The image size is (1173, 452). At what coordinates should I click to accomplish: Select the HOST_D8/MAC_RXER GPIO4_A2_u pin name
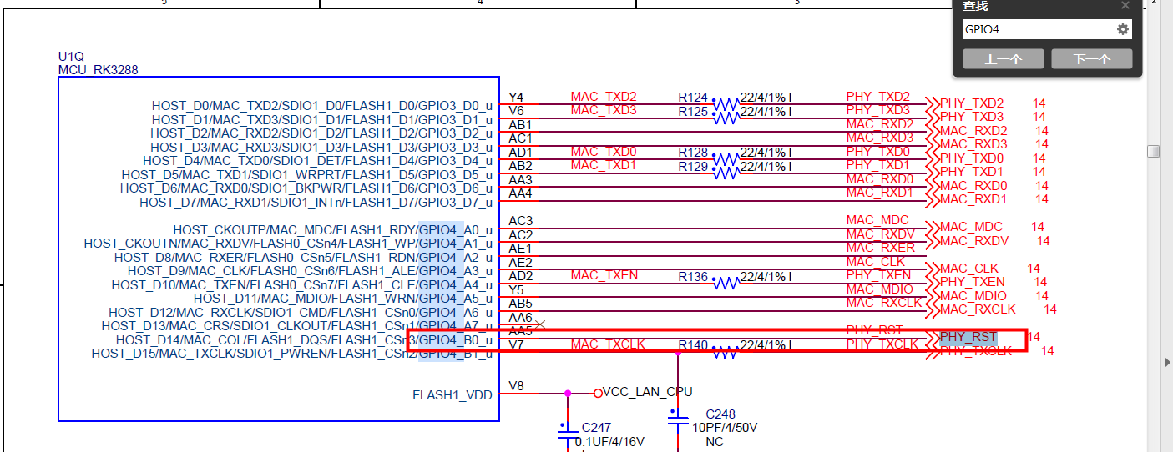pyautogui.click(x=304, y=258)
